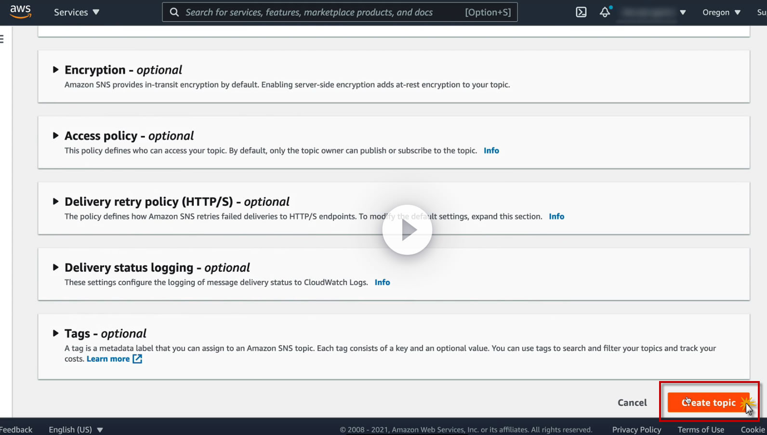Expand the Tags optional section
767x435 pixels.
point(56,333)
